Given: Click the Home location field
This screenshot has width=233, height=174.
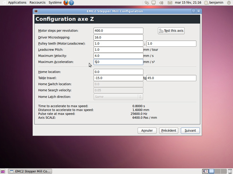Looking at the screenshot, I should tap(118, 72).
